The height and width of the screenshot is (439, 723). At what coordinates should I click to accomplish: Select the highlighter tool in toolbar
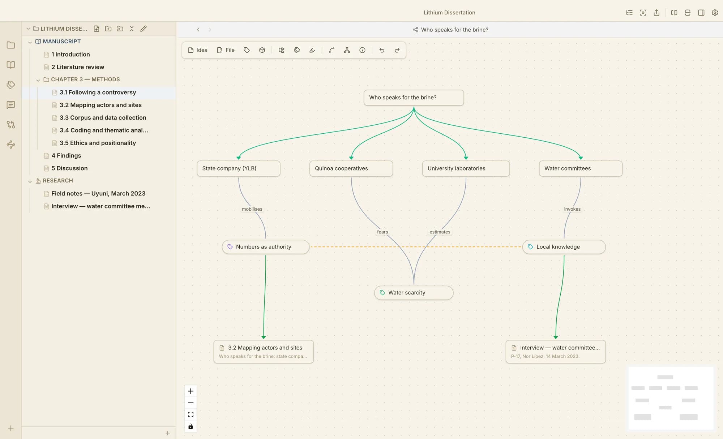(x=312, y=50)
